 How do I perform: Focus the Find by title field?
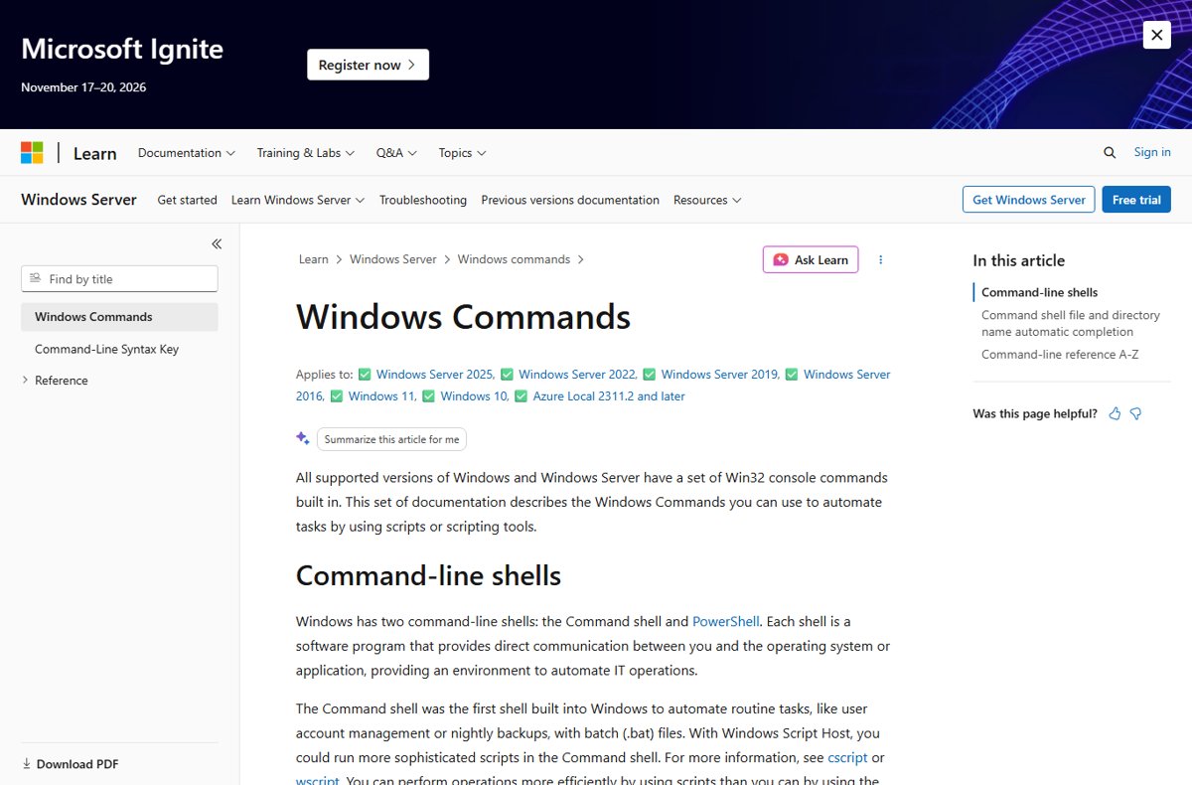pos(119,279)
